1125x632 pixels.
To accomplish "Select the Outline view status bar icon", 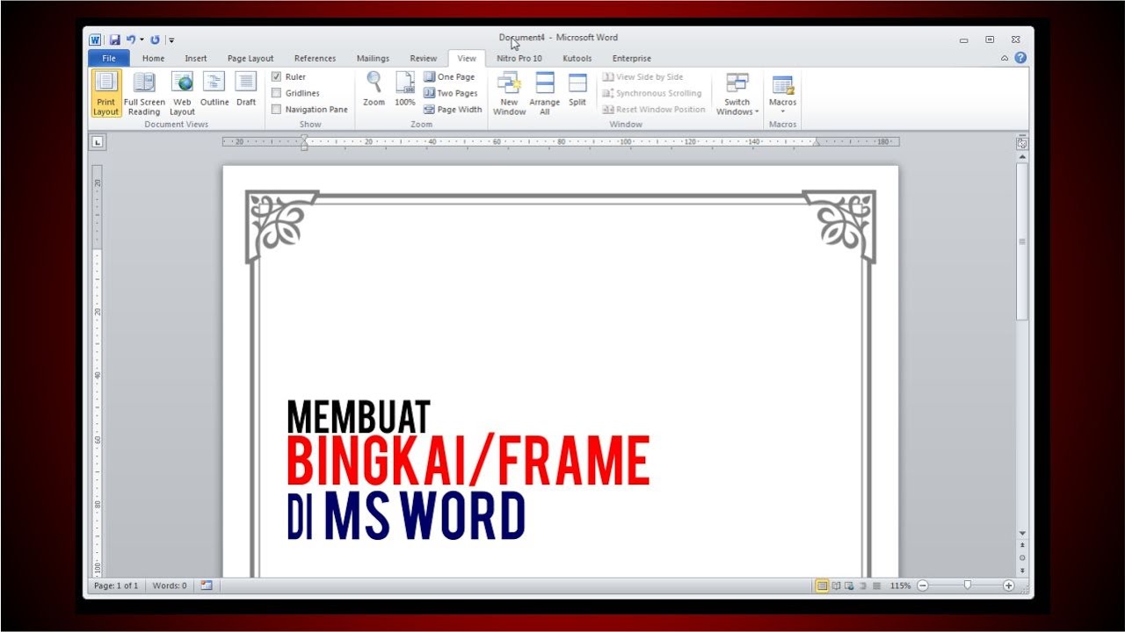I will 863,585.
